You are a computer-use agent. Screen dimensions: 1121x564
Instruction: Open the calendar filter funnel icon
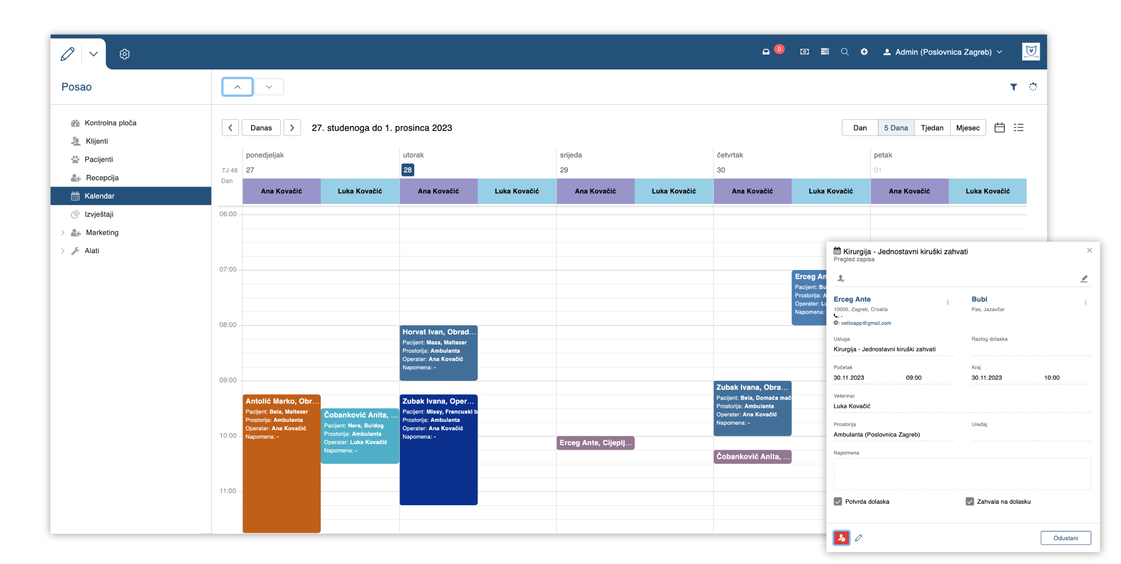click(1013, 87)
